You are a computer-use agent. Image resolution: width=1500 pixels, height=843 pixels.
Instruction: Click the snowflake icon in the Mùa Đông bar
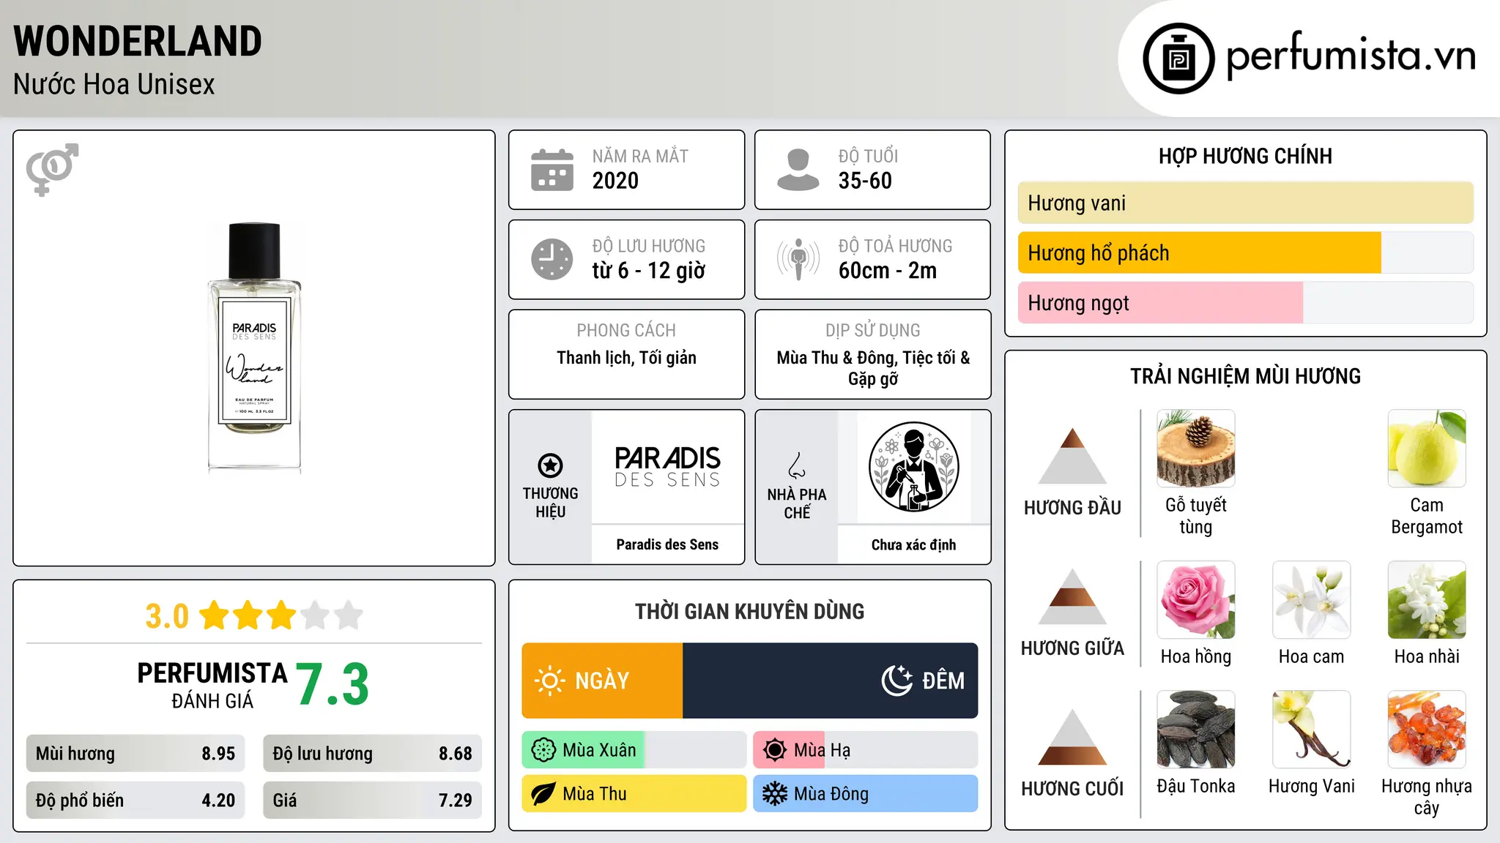775,794
